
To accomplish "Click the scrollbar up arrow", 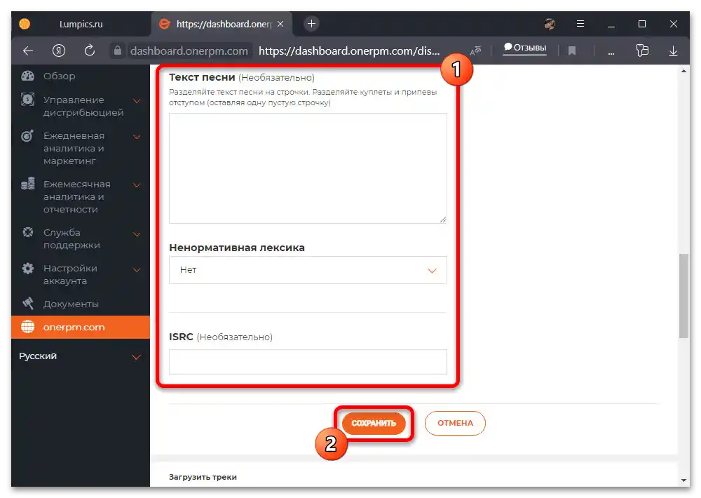I will click(683, 71).
